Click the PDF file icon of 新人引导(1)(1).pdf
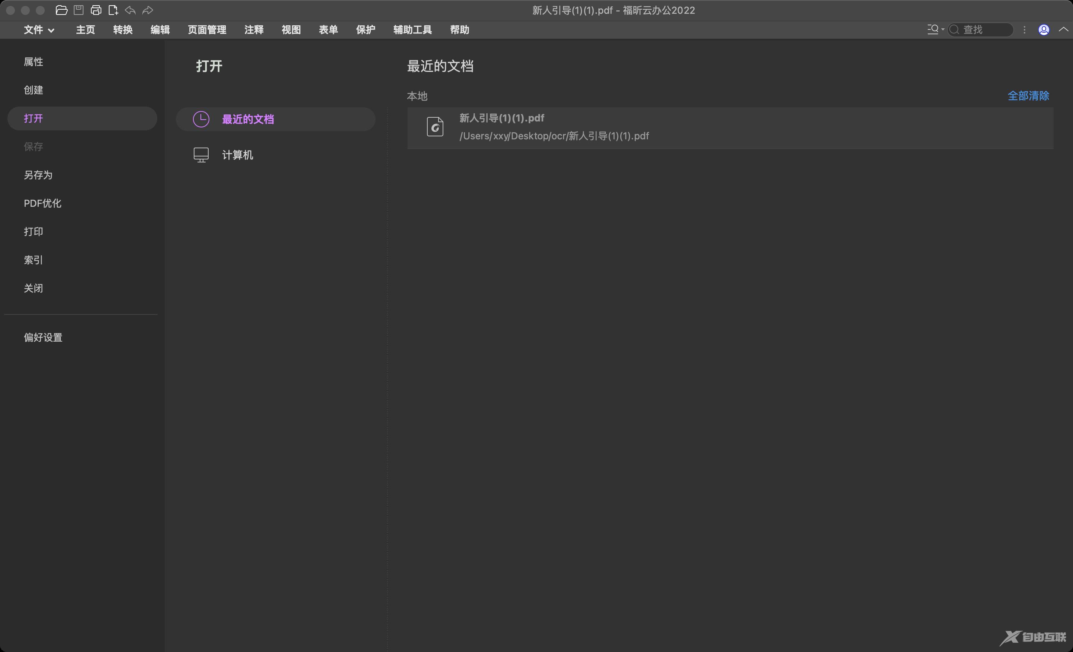This screenshot has width=1073, height=652. (434, 127)
